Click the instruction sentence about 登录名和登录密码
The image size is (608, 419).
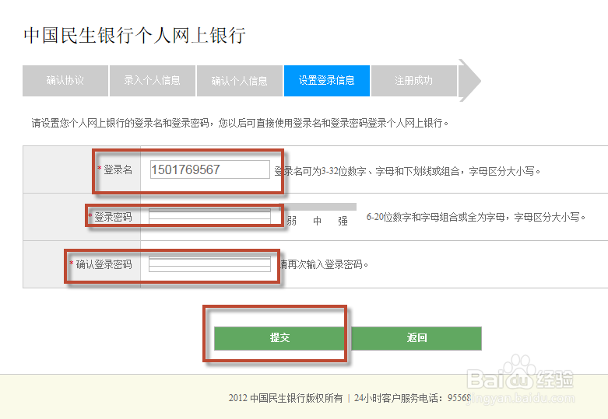pos(240,123)
